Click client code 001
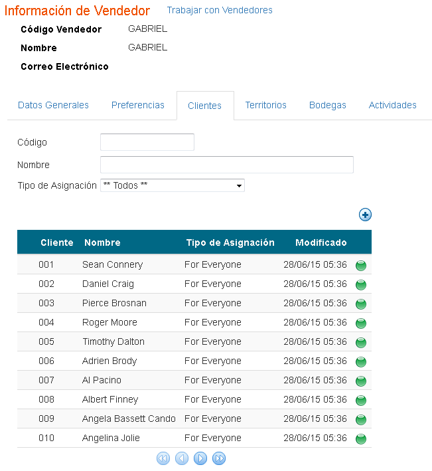This screenshot has width=432, height=471. pos(46,264)
